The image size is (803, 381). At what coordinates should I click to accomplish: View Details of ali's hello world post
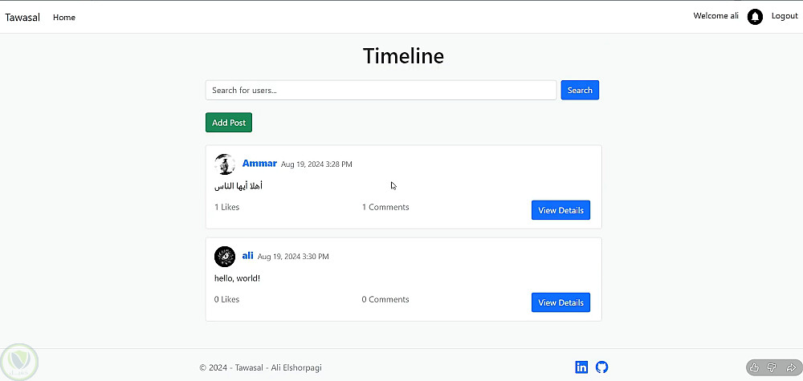click(560, 302)
